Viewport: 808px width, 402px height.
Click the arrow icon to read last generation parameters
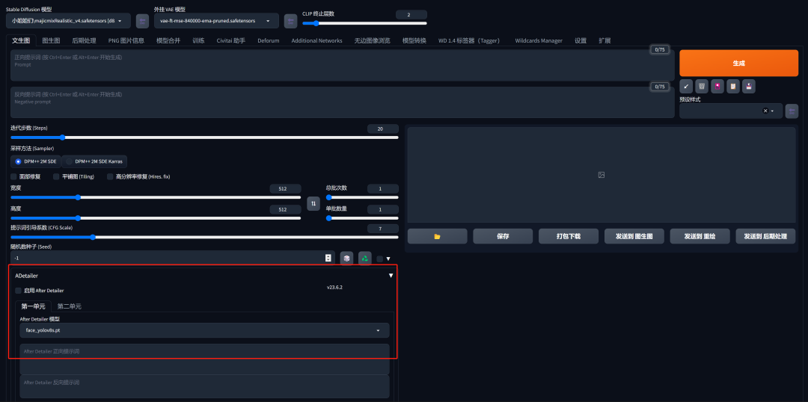[686, 86]
